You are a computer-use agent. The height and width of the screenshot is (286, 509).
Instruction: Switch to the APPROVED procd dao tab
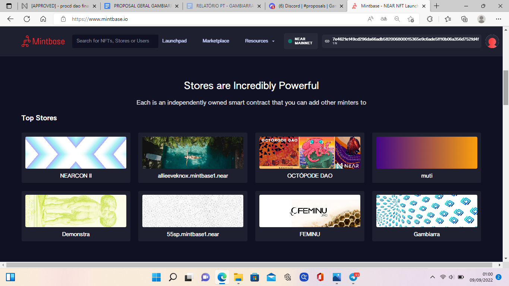pyautogui.click(x=60, y=6)
